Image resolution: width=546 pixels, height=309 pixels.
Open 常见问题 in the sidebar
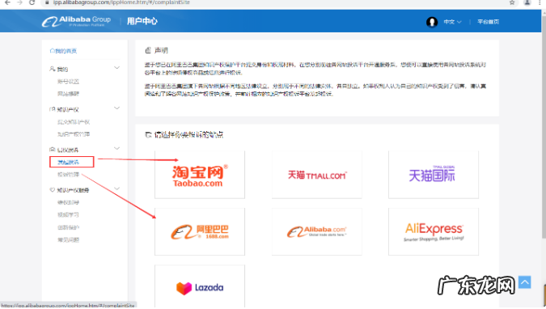coord(68,239)
